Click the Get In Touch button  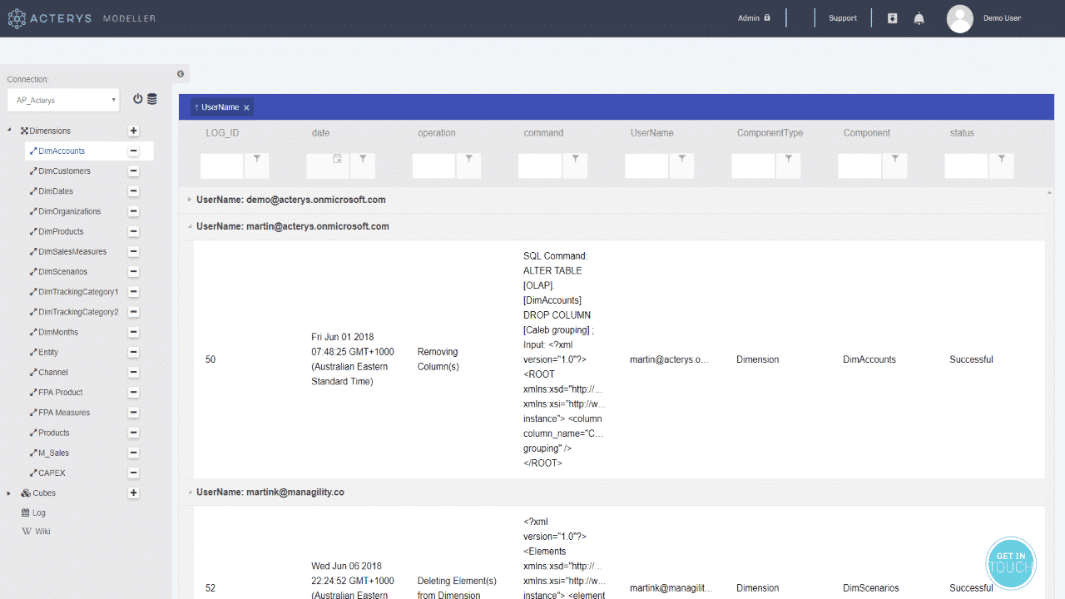tap(1011, 562)
